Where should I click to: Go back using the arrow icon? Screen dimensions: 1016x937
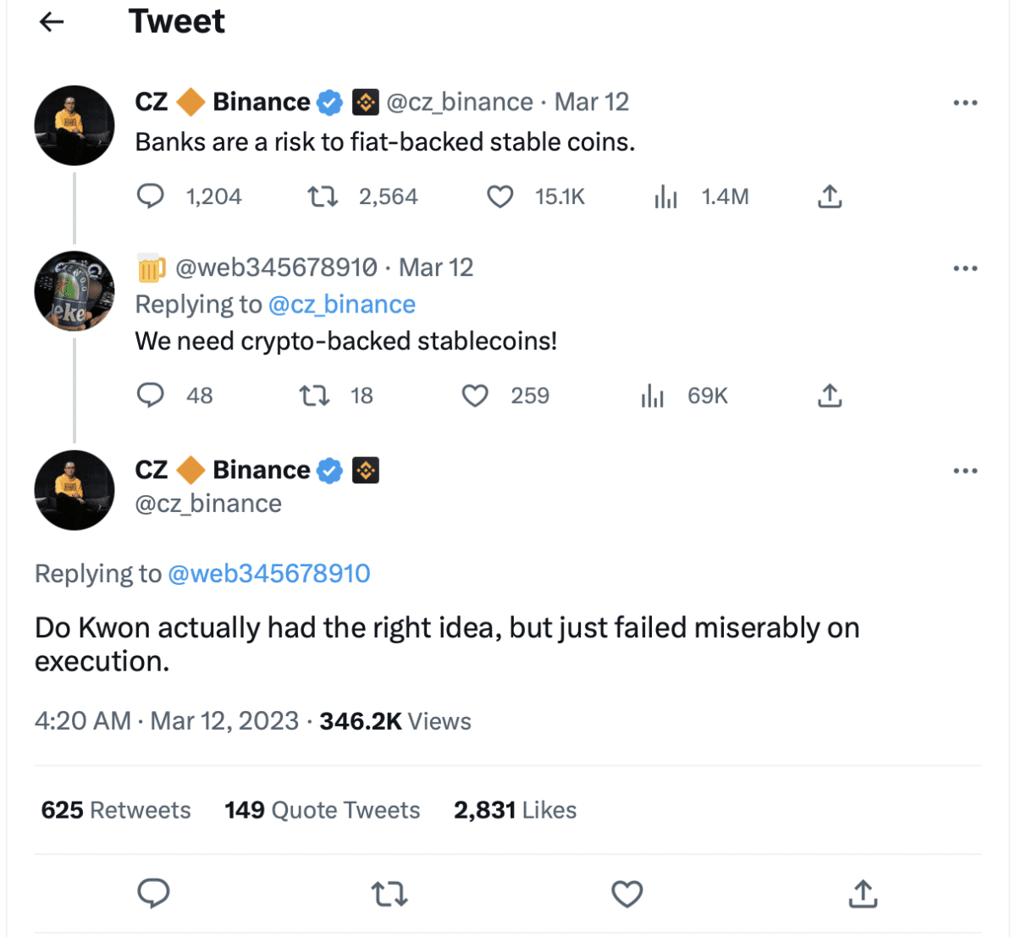[52, 22]
